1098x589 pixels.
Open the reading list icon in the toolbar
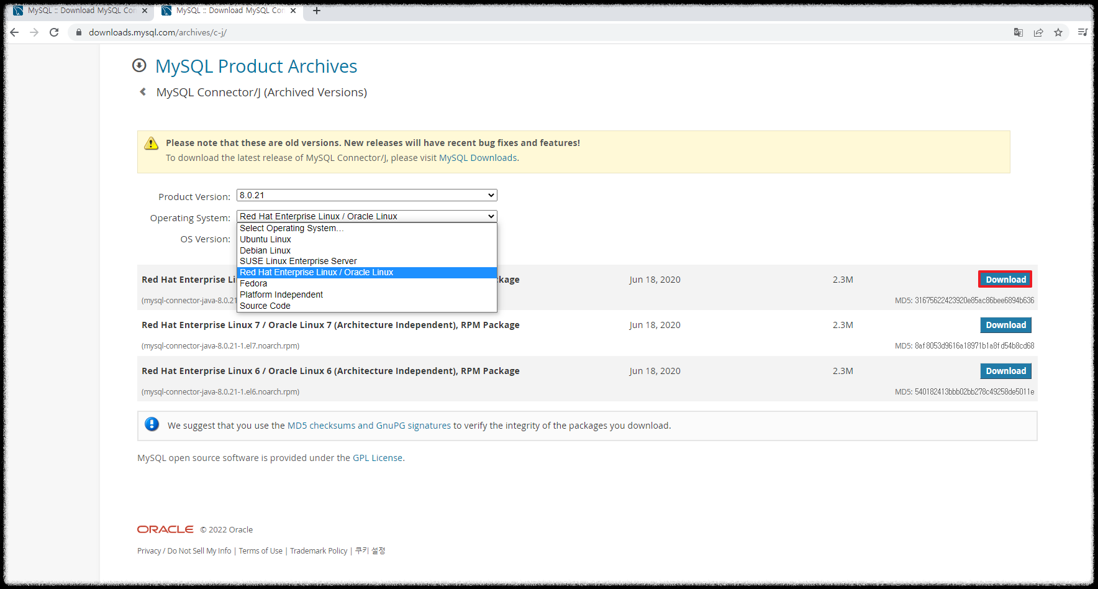1082,32
